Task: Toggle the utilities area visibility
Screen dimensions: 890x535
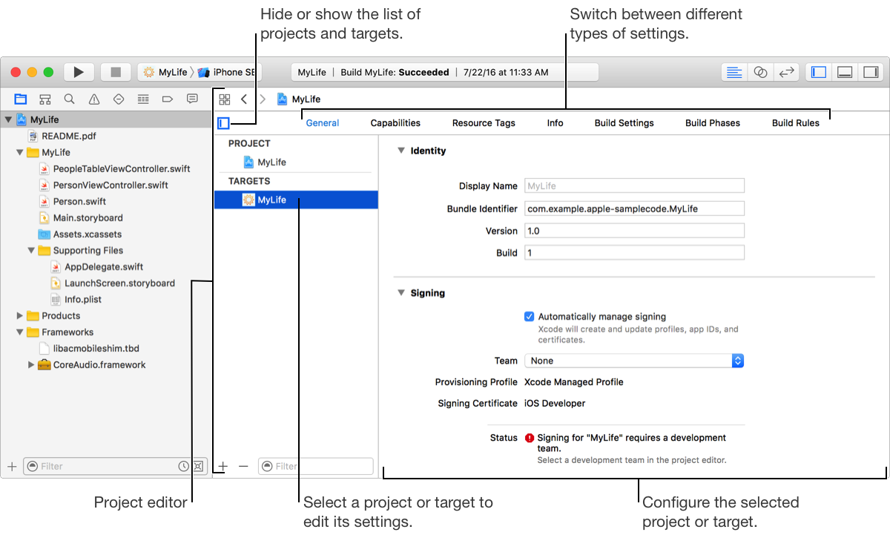Action: 871,72
